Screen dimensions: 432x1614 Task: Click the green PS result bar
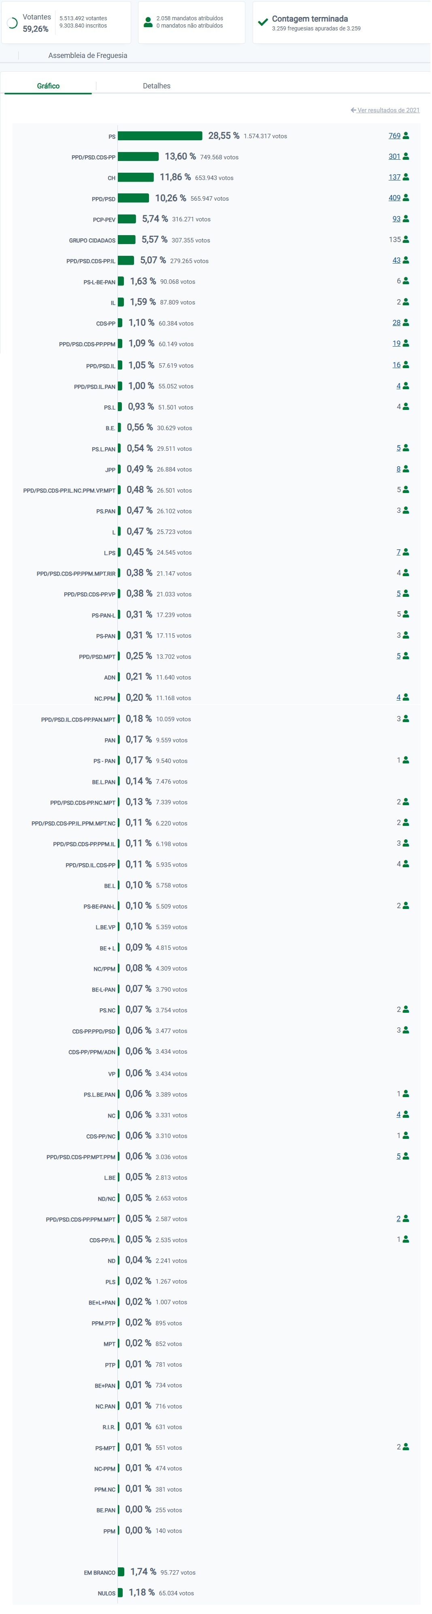(x=160, y=136)
